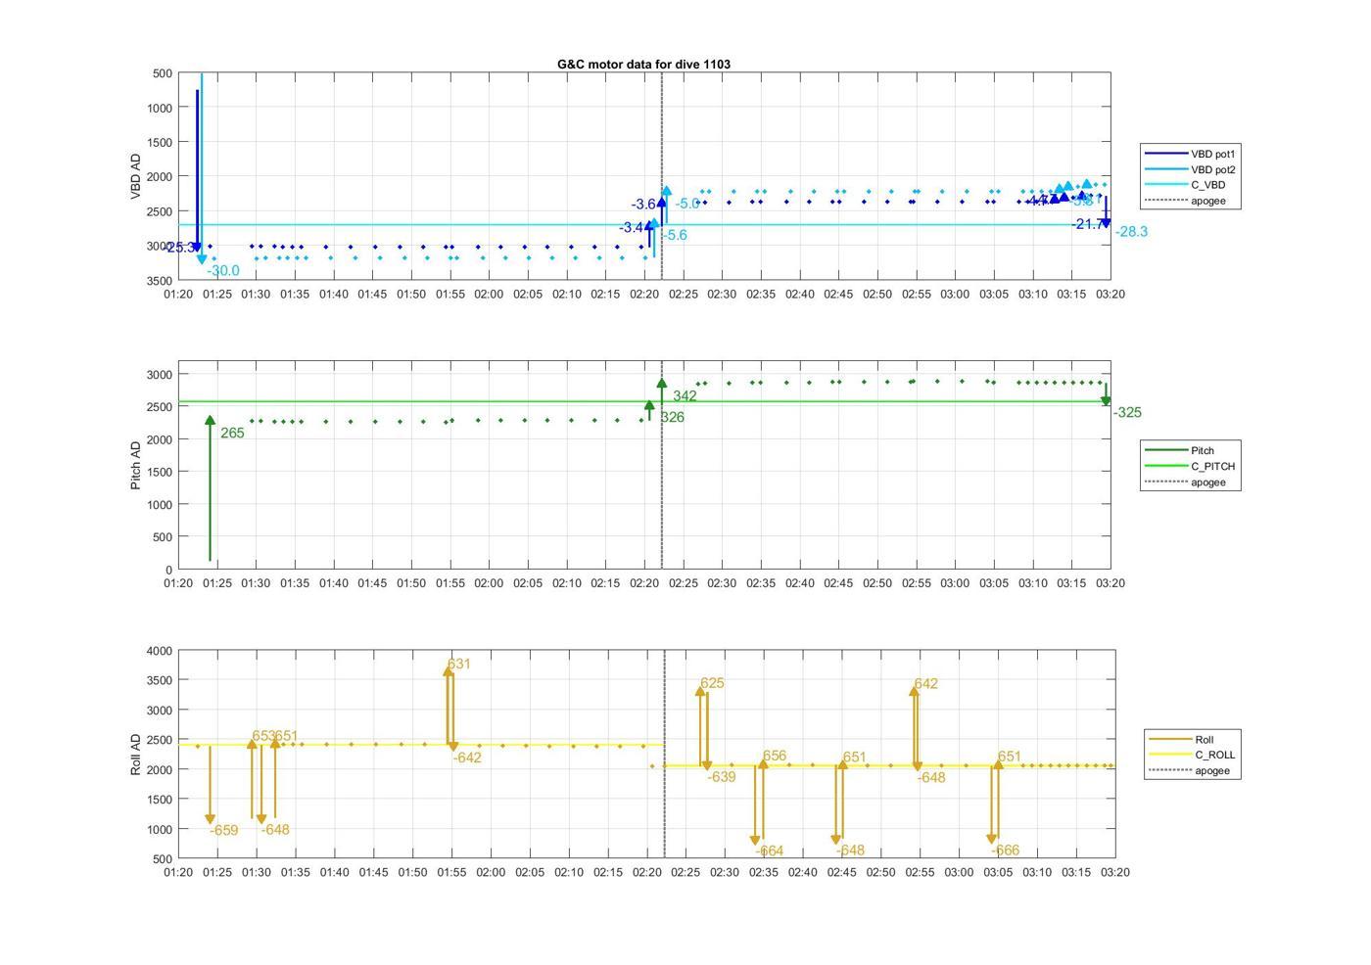The width and height of the screenshot is (1371, 965).
Task: Click the "Pitch AD" y-axis label
Action: click(x=136, y=465)
